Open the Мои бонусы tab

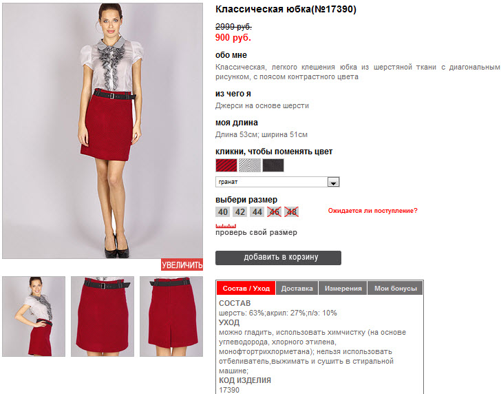tap(396, 288)
